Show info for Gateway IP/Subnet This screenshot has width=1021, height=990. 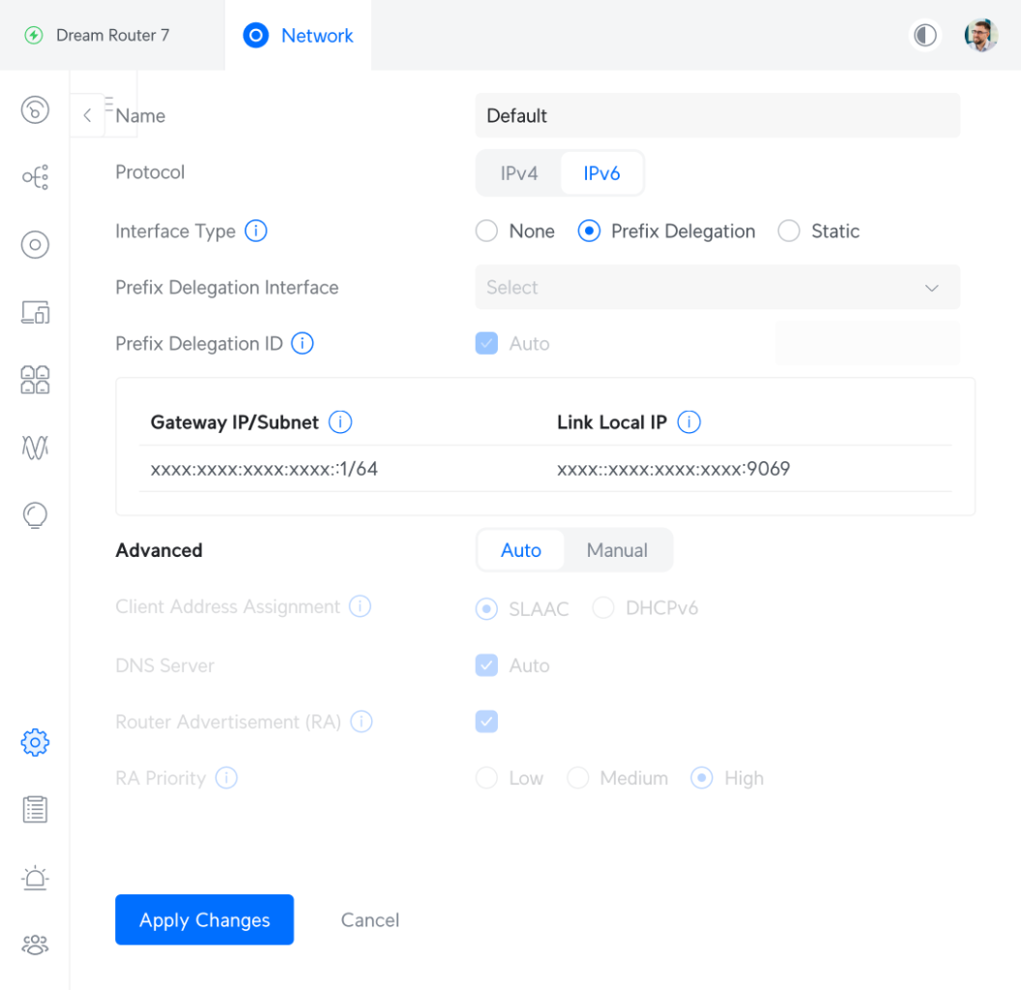[x=340, y=422]
